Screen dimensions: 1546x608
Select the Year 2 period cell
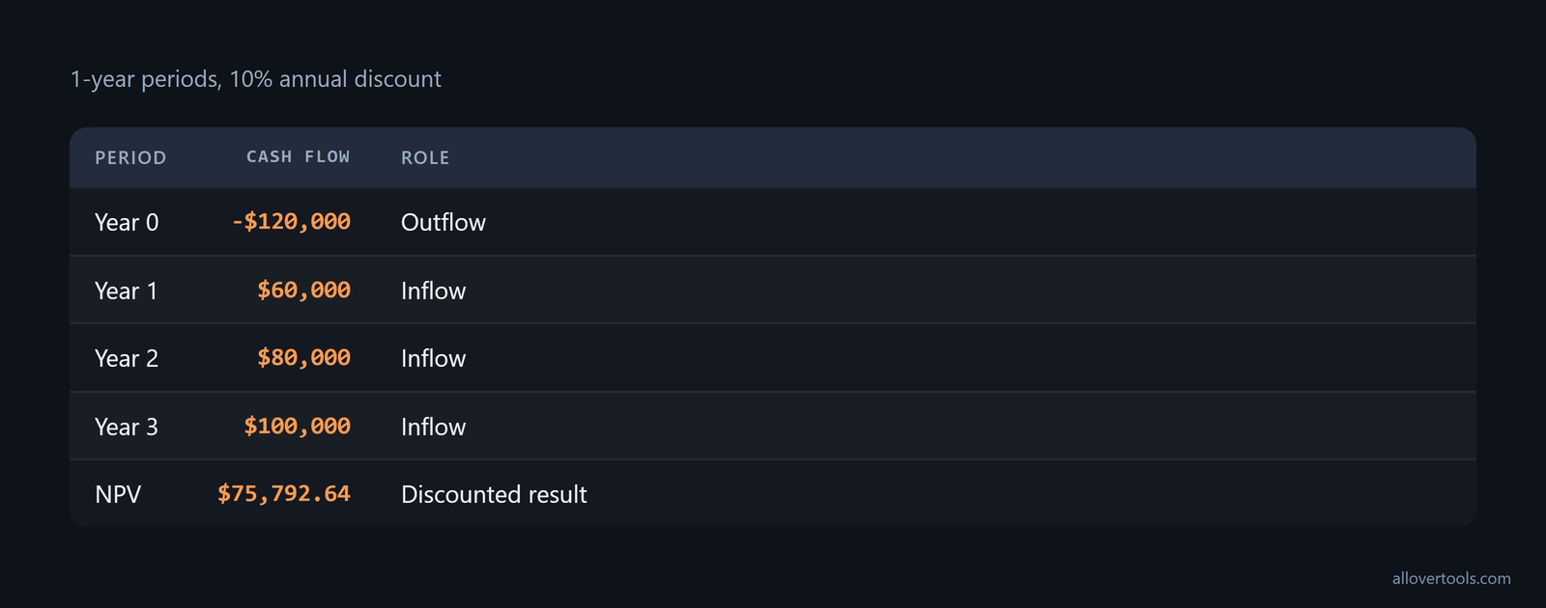[x=127, y=358]
